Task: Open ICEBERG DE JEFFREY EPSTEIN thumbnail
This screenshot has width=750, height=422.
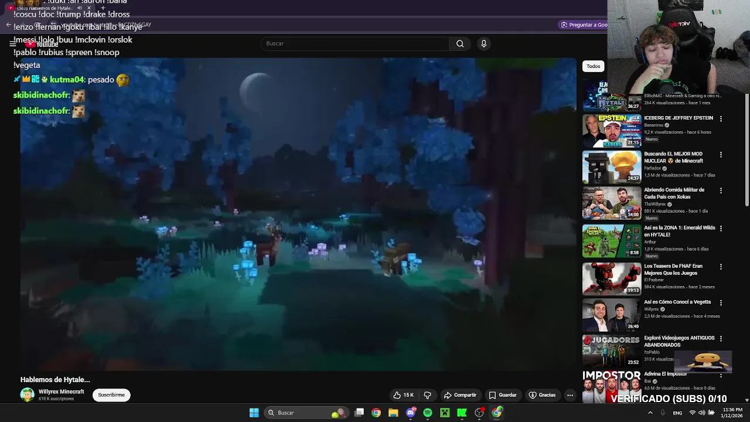Action: (x=612, y=131)
